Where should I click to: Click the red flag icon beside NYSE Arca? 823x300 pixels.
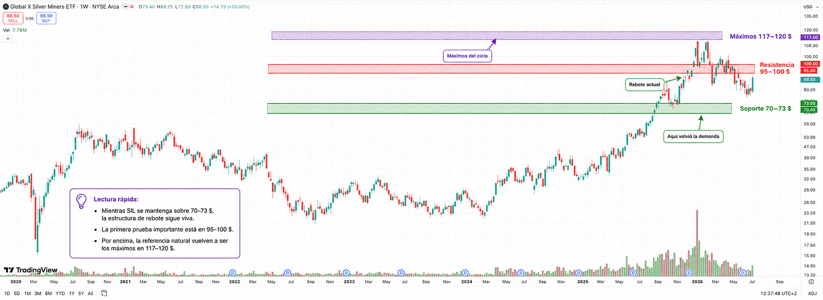pyautogui.click(x=133, y=6)
